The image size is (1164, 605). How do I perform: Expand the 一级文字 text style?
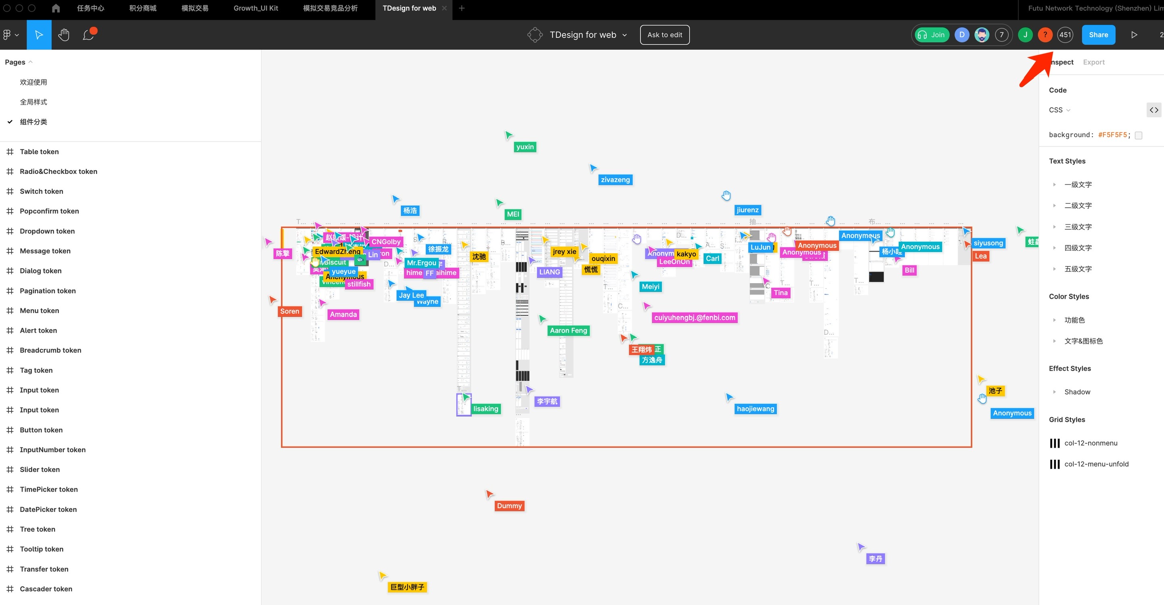coord(1054,185)
